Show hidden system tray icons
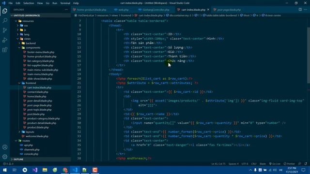The image size is (310, 174). click(250, 170)
